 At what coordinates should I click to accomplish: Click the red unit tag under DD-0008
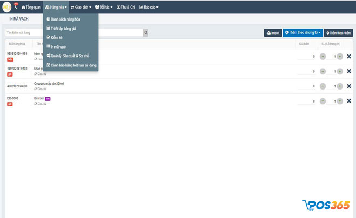point(10,104)
